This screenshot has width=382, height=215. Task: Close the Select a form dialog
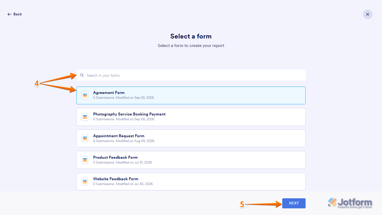(x=368, y=14)
